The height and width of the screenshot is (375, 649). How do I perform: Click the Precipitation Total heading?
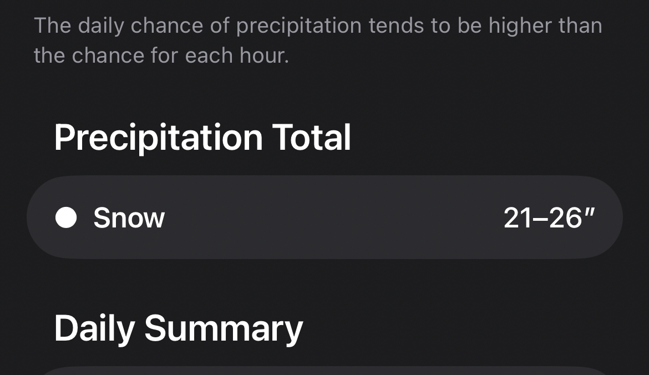pyautogui.click(x=202, y=138)
